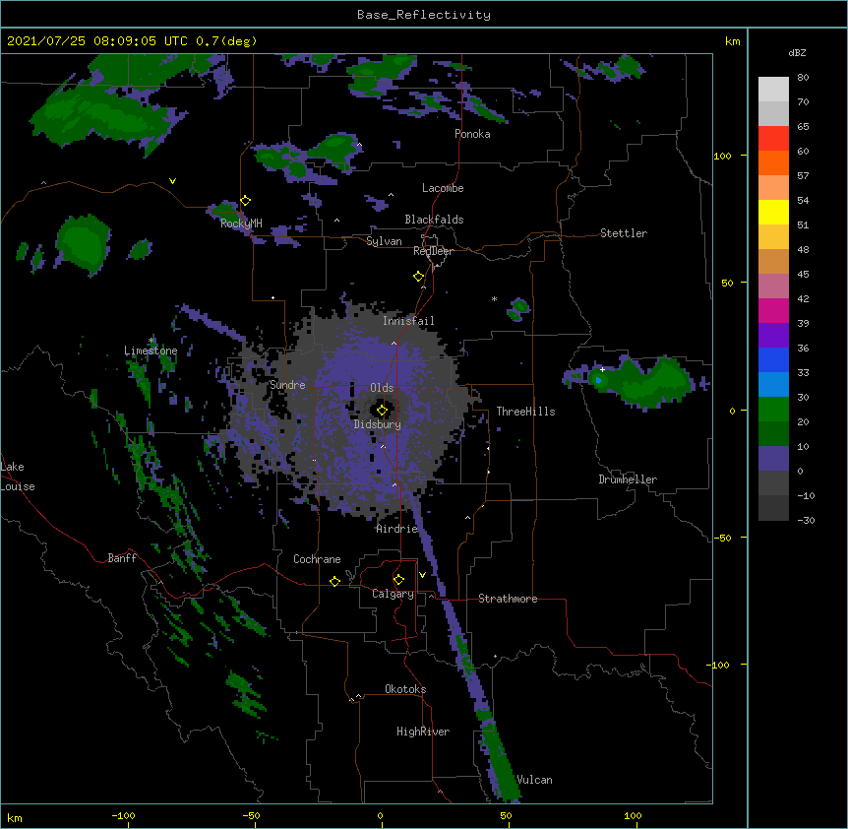Click the yellow V marker east of Calgary
848x829 pixels.
(x=422, y=575)
